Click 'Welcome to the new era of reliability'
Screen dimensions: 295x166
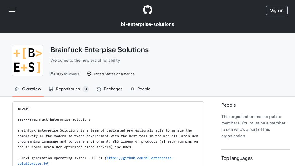(85, 61)
